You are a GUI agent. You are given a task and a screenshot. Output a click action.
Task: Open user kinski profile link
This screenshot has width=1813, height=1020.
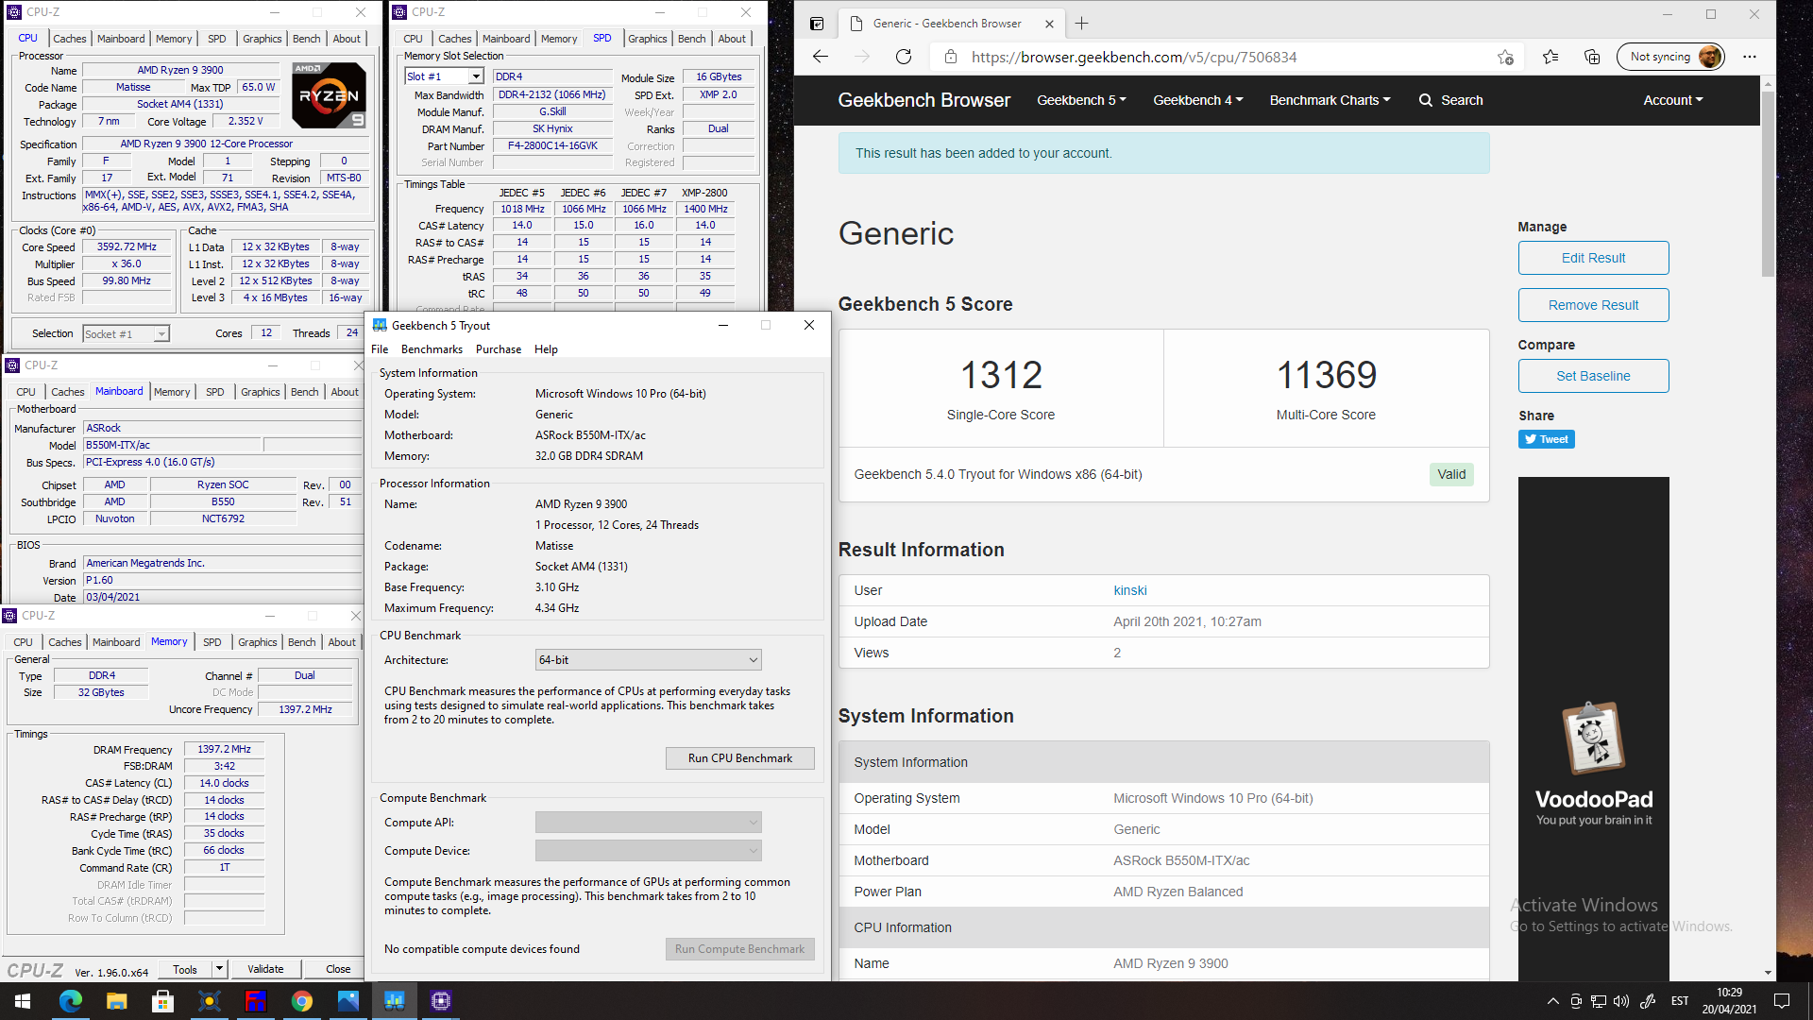[1130, 590]
